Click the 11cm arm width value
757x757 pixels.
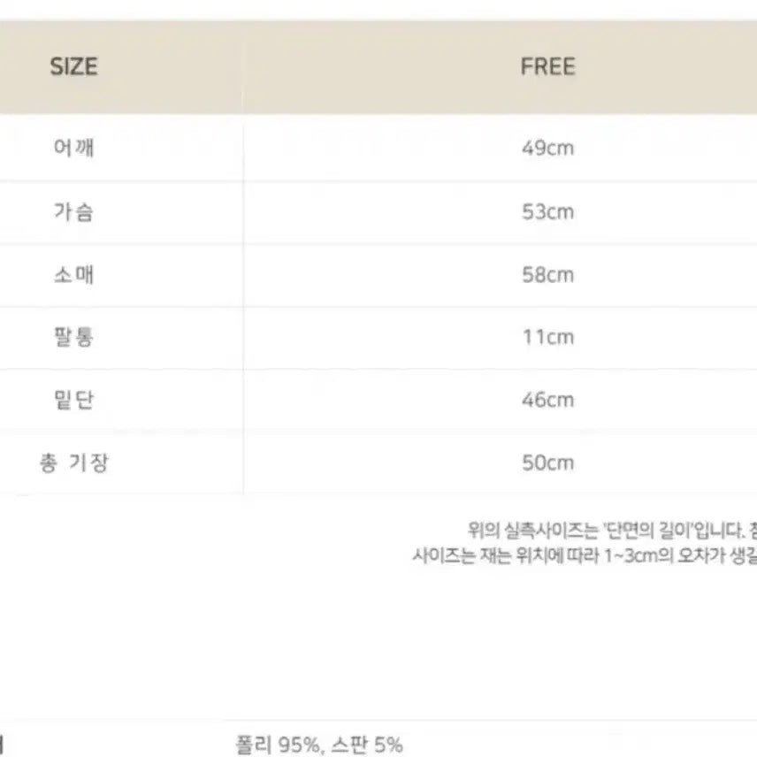(547, 338)
